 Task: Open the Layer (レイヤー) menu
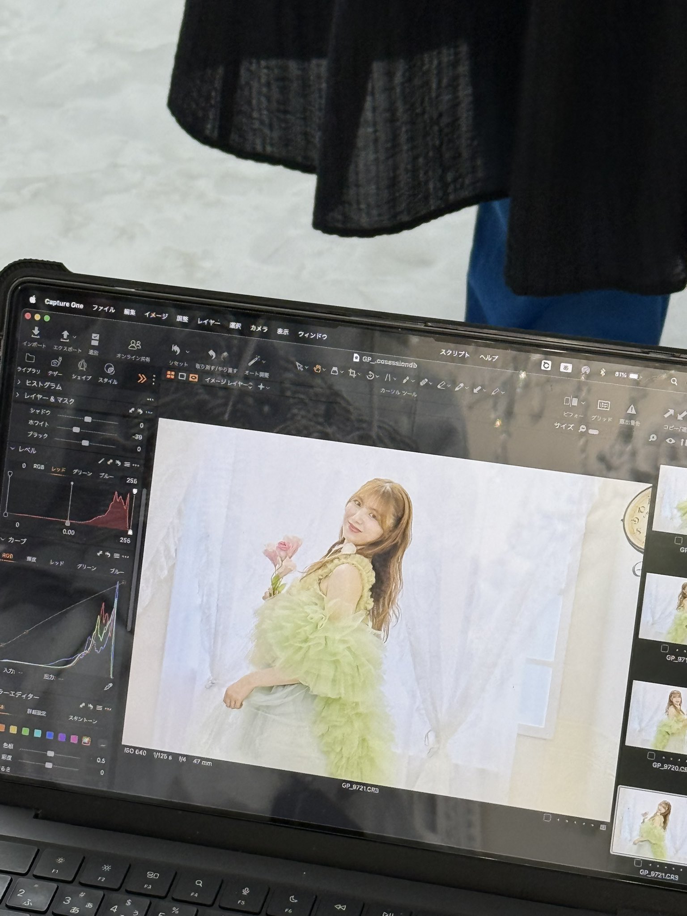pyautogui.click(x=208, y=322)
